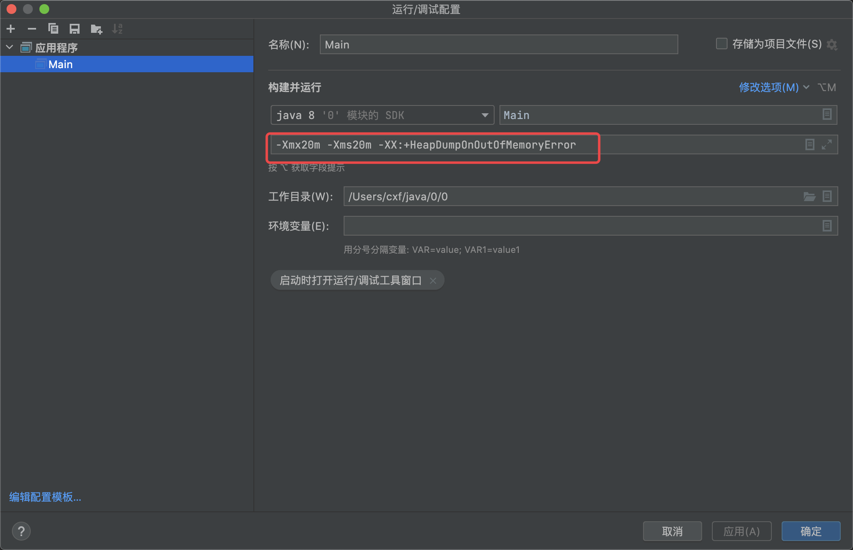The image size is (853, 550).
Task: Remove the 启动时打开运行/调试工具窗口 tag
Action: [x=433, y=280]
